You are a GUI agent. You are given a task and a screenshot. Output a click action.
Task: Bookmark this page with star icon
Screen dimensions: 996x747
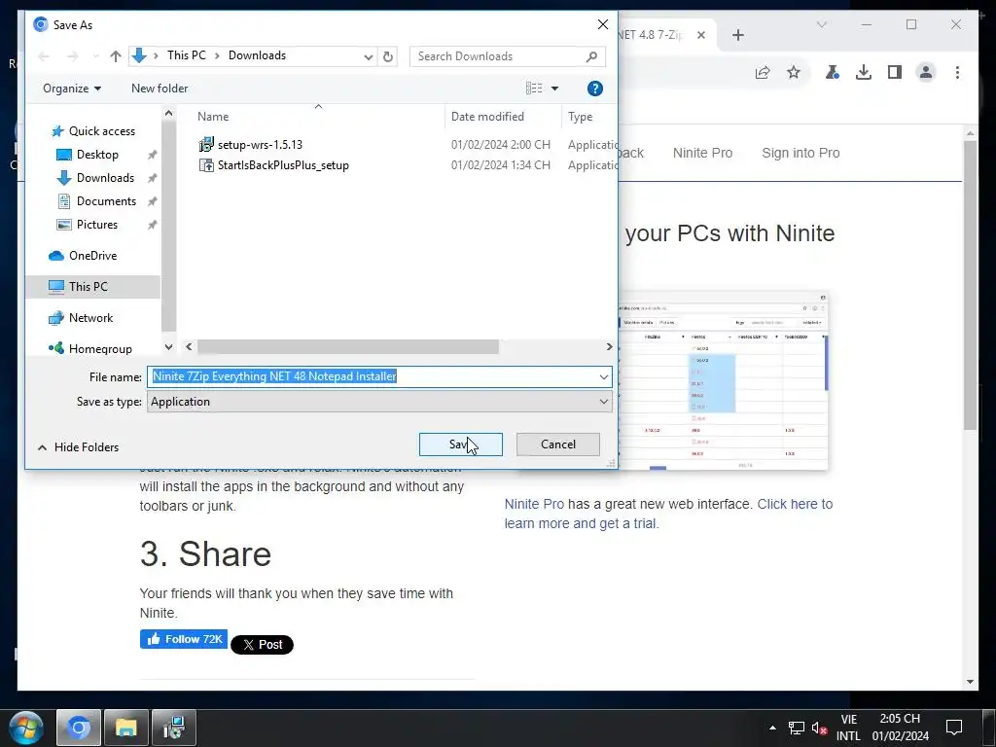[794, 72]
